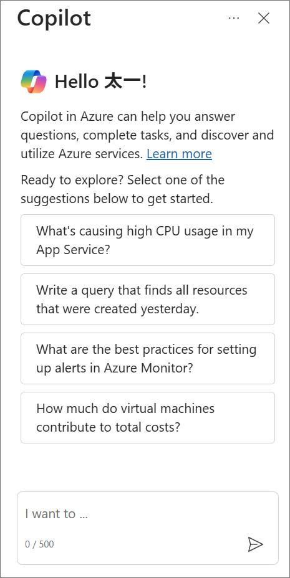Click the 'Copilot in Azure can help' description
This screenshot has width=290, height=578.
[x=147, y=135]
